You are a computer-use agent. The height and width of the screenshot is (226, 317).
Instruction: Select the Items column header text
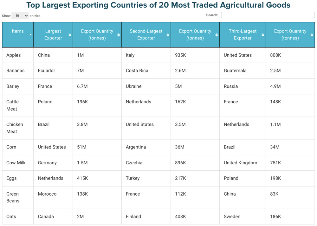18,31
